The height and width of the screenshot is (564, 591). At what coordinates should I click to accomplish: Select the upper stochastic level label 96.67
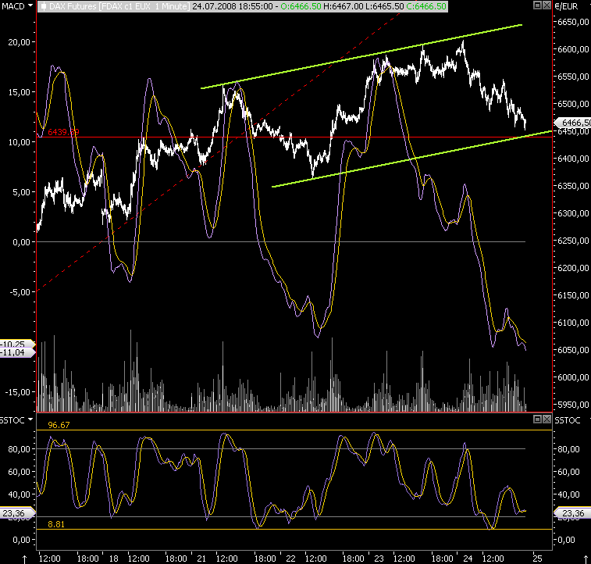[59, 425]
